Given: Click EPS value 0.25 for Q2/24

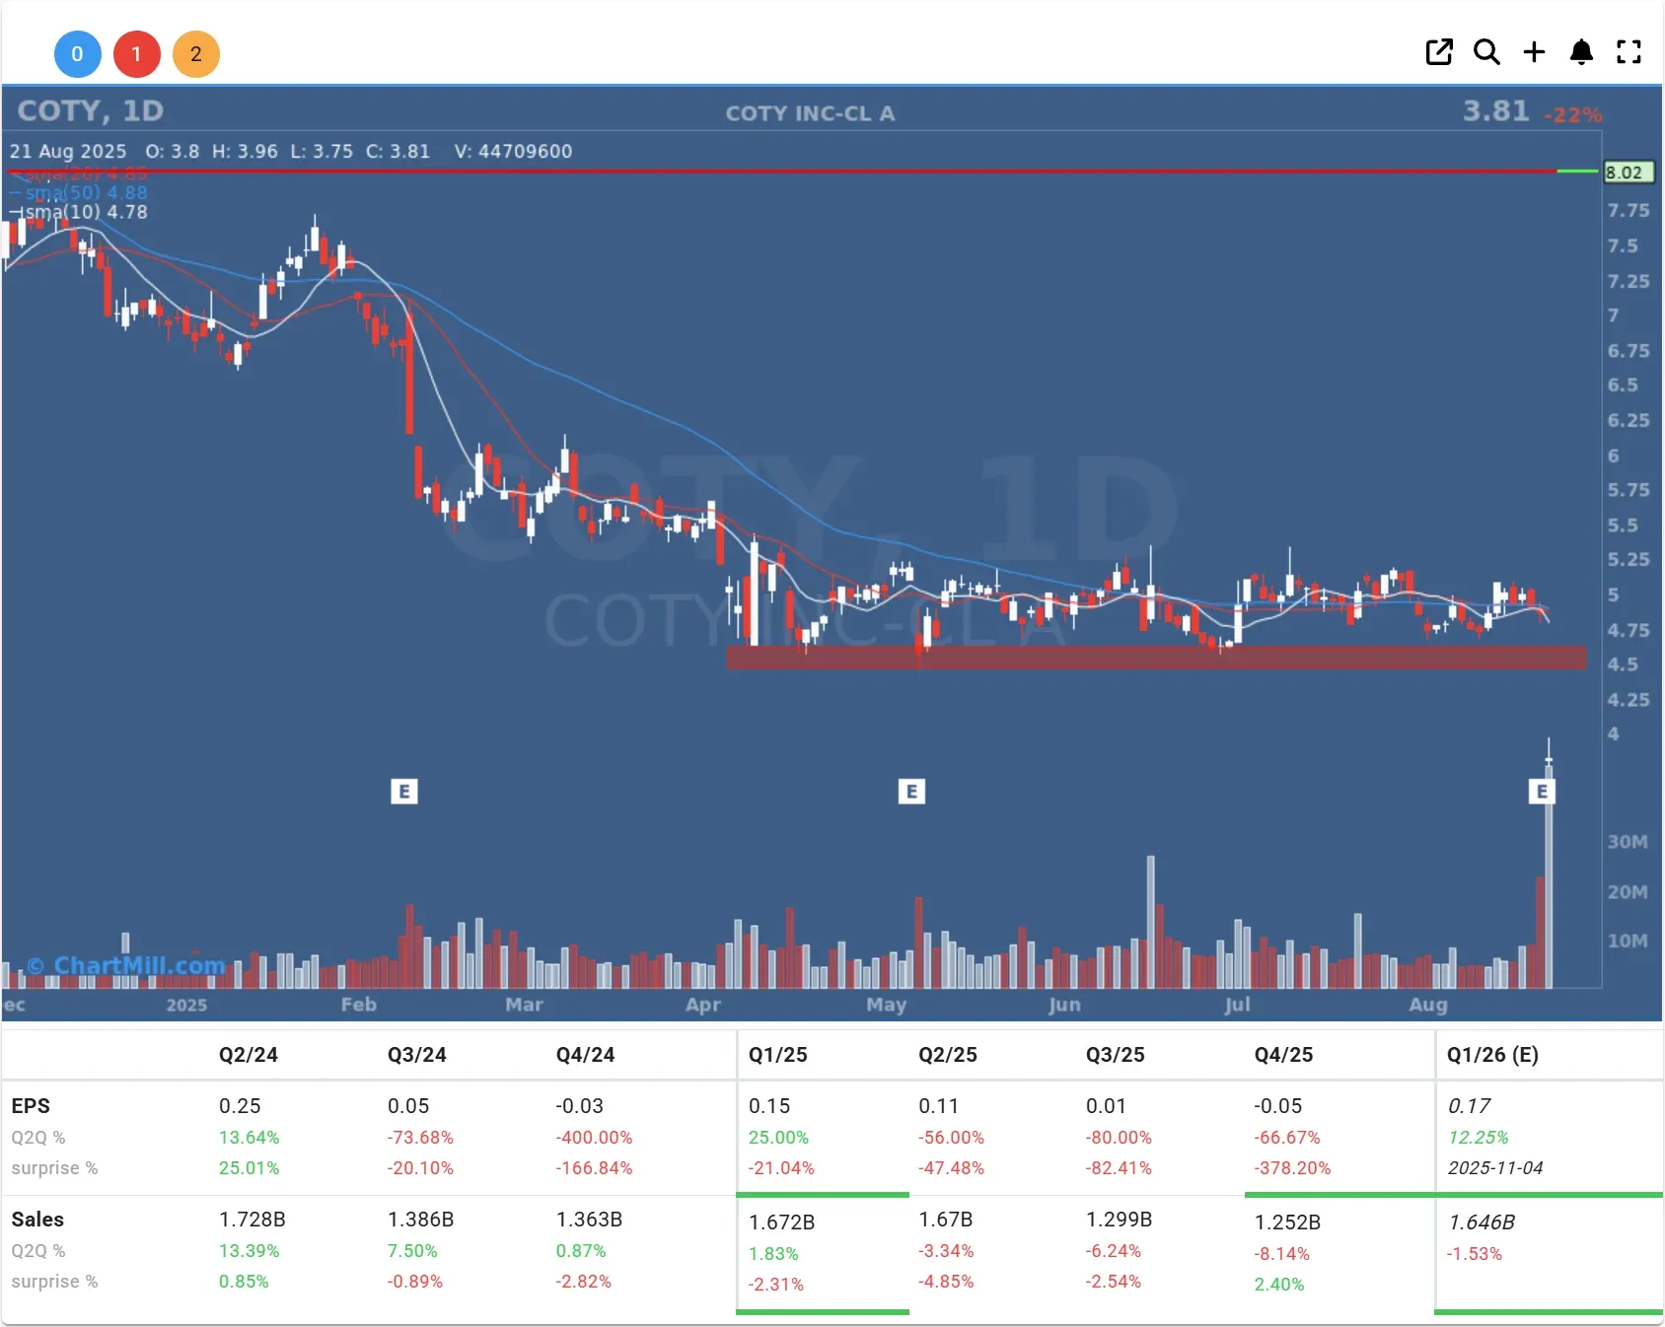Looking at the screenshot, I should click(x=240, y=1106).
